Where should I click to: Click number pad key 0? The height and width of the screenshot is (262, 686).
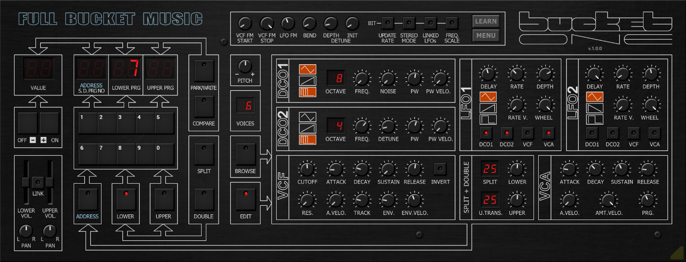click(x=164, y=154)
